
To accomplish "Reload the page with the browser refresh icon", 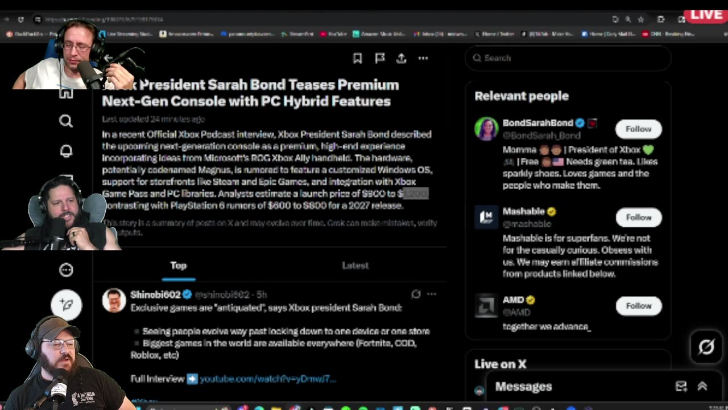I will (21, 19).
